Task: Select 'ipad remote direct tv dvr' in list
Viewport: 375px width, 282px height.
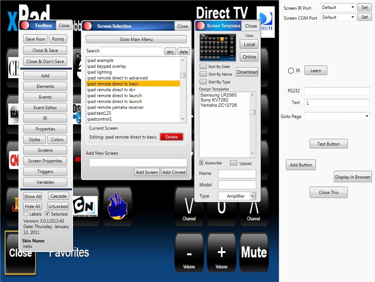Action: 133,90
